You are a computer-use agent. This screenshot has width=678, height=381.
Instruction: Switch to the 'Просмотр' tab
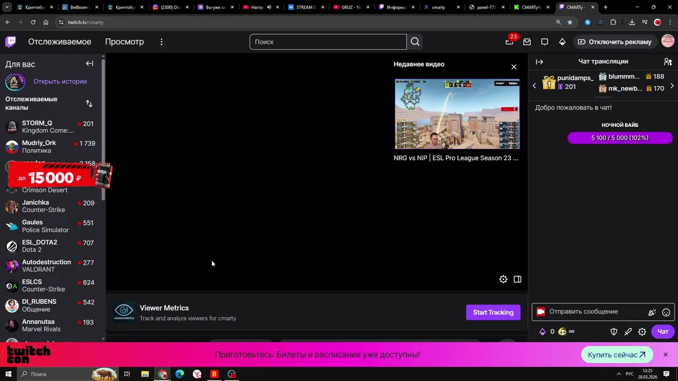click(124, 42)
